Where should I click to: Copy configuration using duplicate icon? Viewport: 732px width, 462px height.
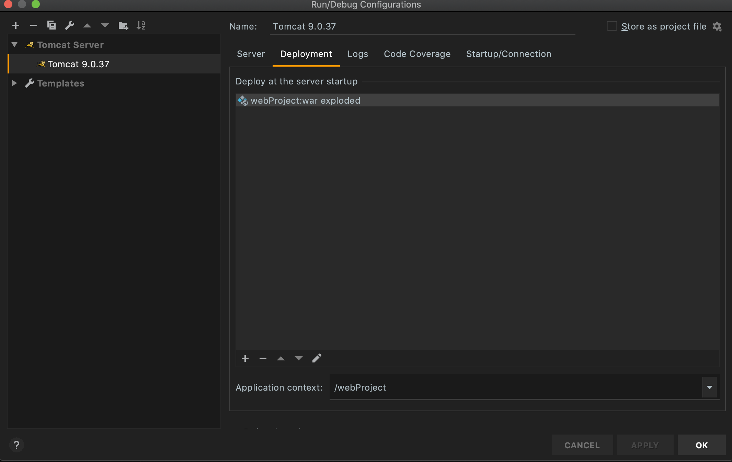click(52, 25)
